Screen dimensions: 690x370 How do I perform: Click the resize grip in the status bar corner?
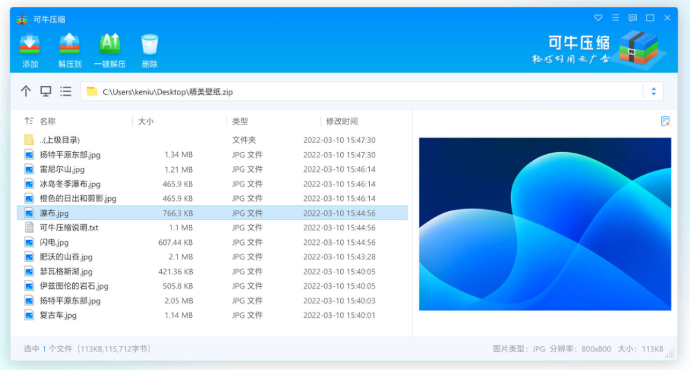tap(670, 353)
